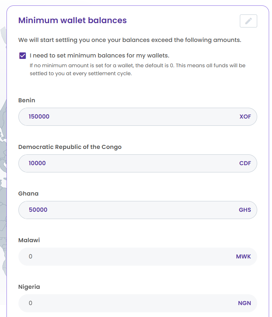Click the CDF currency suffix
This screenshot has height=317, width=272.
tap(245, 163)
